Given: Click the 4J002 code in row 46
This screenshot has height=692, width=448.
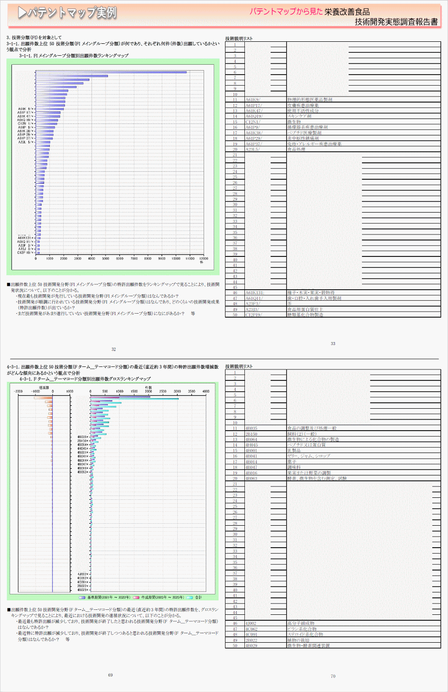Looking at the screenshot, I should (251, 623).
